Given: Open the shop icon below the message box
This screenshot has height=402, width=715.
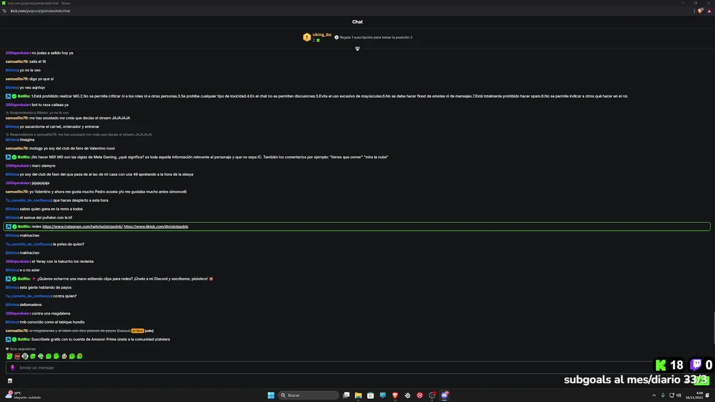Looking at the screenshot, I should (9, 381).
